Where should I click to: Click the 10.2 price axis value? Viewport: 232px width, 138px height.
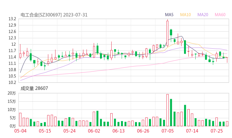12,82
